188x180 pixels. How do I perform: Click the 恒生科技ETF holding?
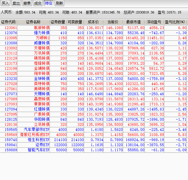coord(38,140)
